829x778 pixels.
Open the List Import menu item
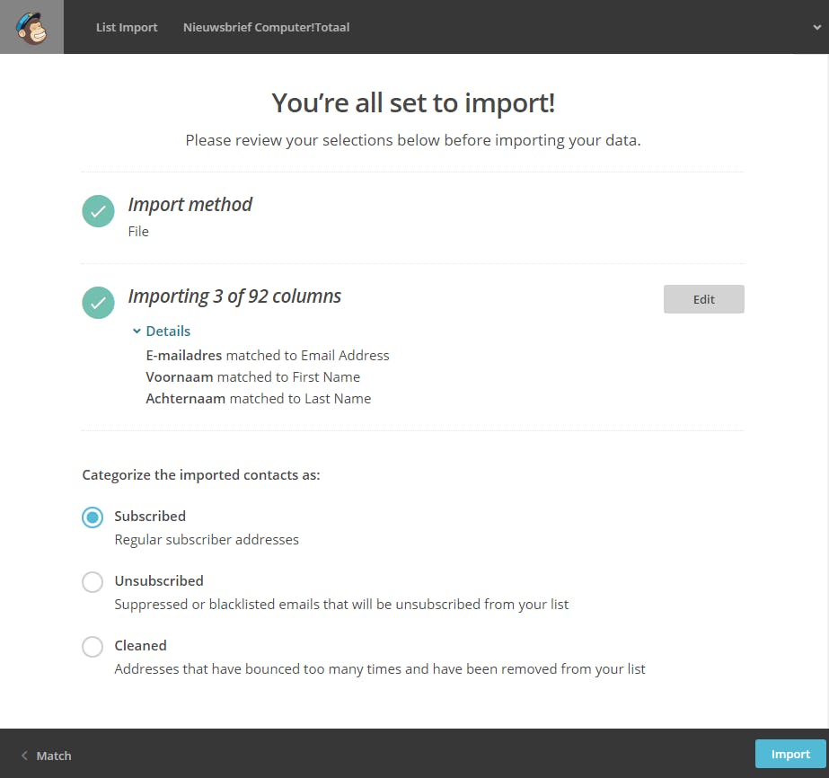pyautogui.click(x=127, y=27)
